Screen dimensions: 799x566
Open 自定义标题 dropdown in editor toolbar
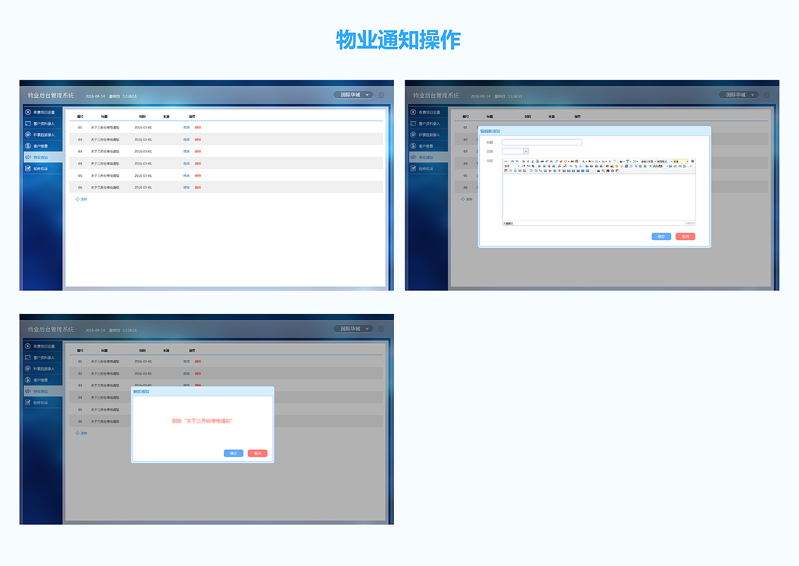click(x=647, y=162)
